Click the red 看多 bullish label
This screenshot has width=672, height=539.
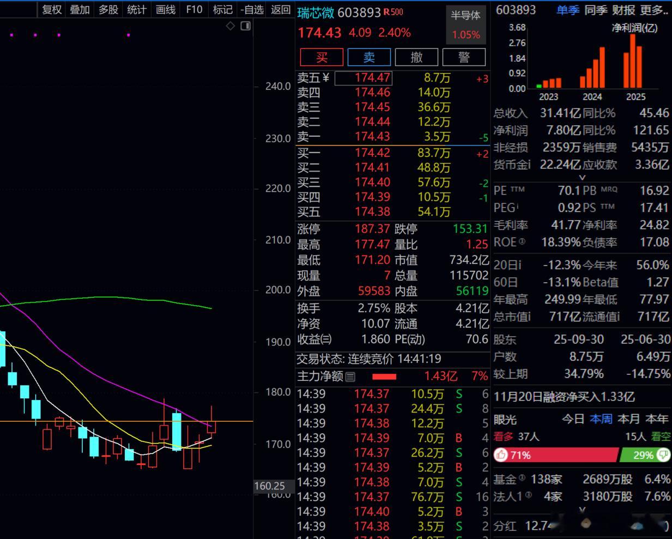pyautogui.click(x=504, y=437)
